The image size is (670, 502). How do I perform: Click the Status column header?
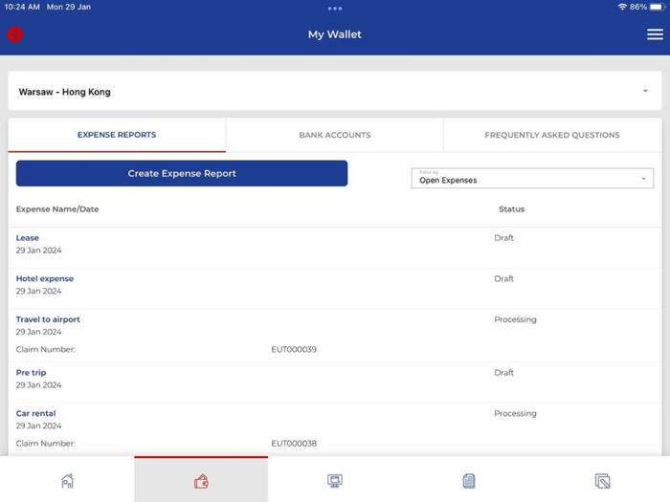pos(511,209)
